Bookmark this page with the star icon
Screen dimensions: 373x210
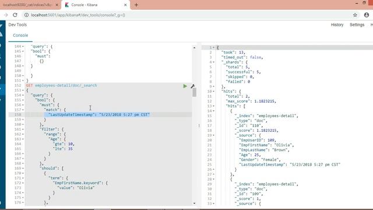tap(355, 15)
